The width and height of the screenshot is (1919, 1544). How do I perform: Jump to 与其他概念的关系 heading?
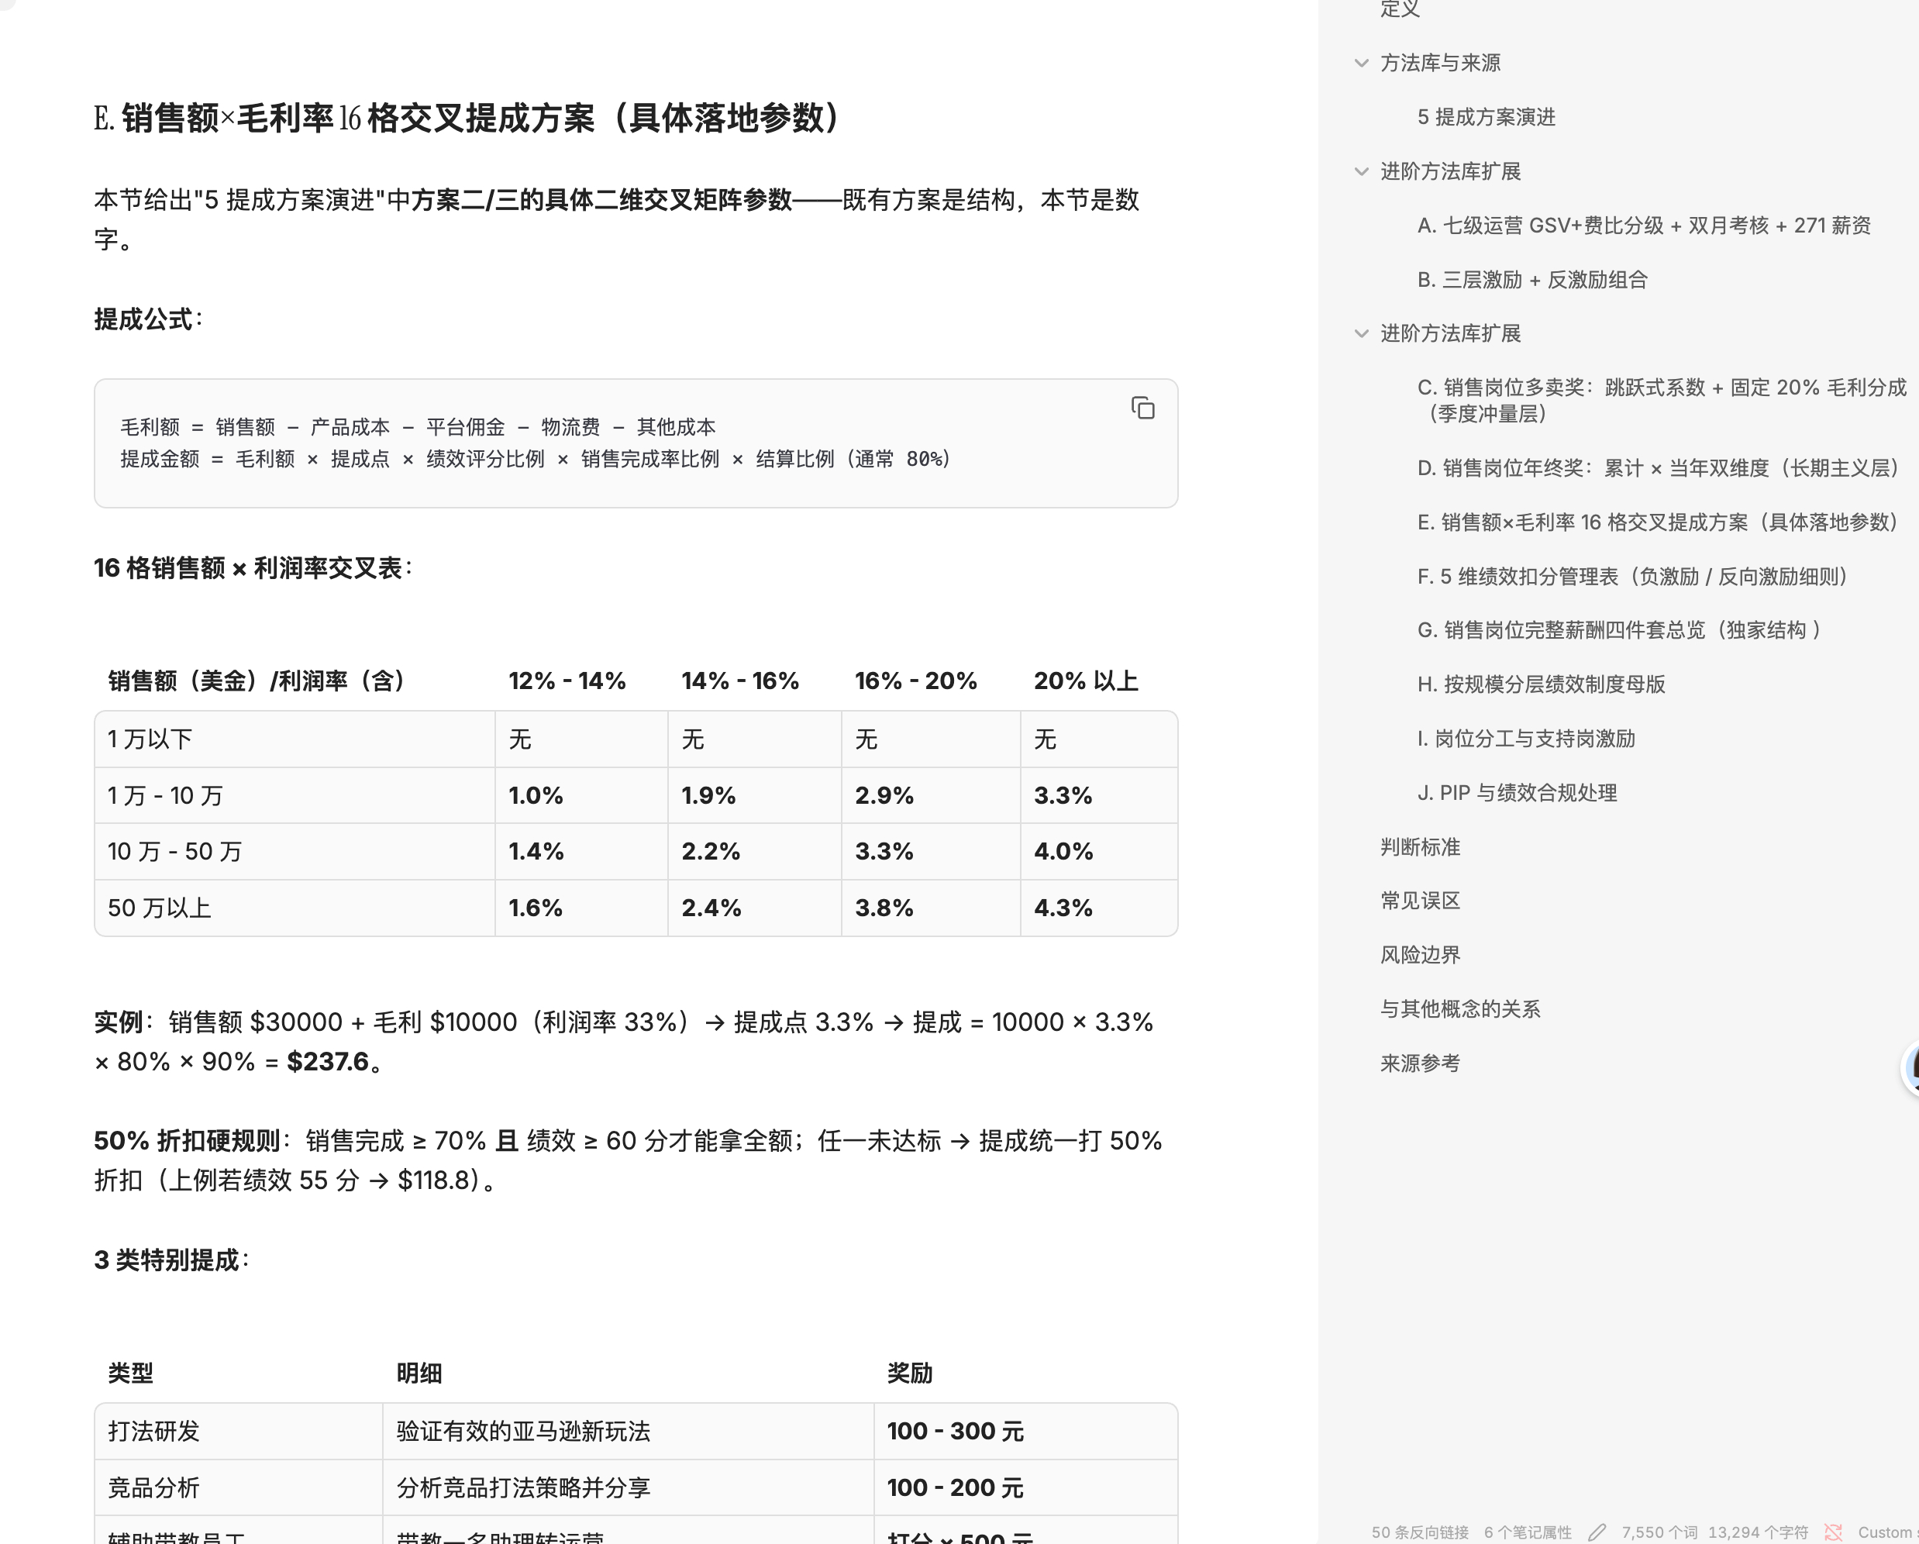pyautogui.click(x=1459, y=1009)
